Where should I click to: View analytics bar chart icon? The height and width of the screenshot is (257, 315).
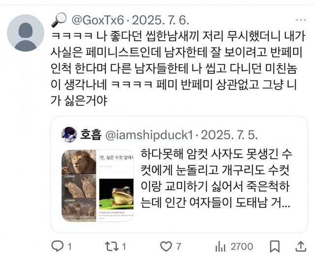(220, 247)
